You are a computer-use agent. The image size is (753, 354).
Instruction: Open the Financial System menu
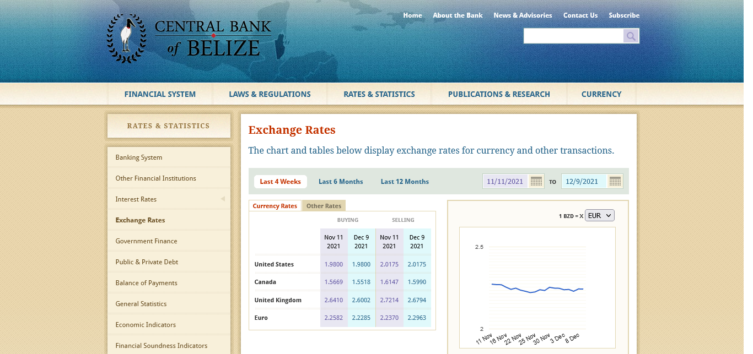[x=160, y=94]
